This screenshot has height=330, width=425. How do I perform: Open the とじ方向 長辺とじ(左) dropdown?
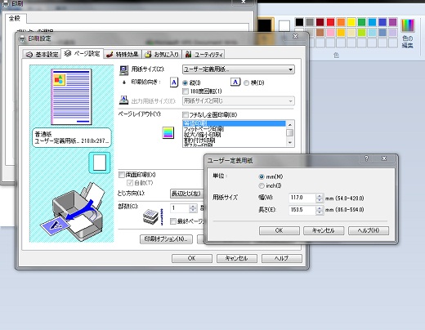(x=187, y=194)
